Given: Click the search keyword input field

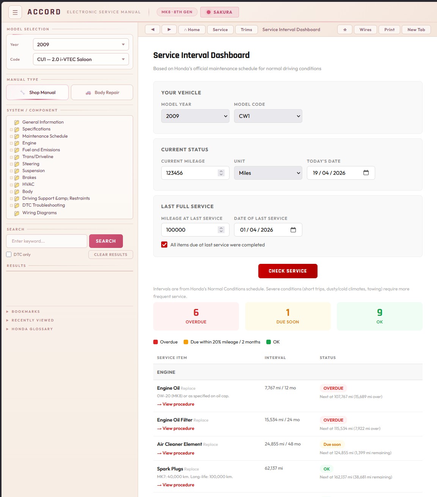Looking at the screenshot, I should 47,241.
